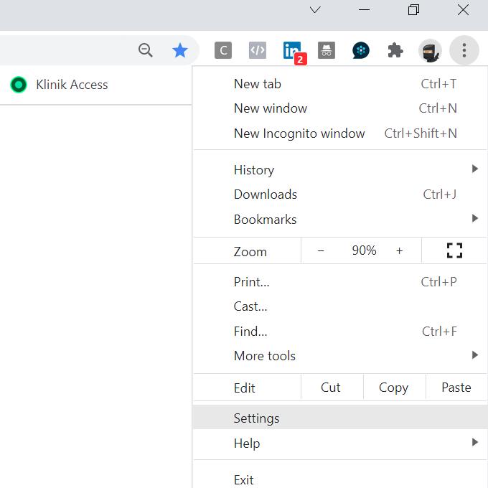Increase zoom with the plus button
The image size is (488, 488).
coord(400,250)
